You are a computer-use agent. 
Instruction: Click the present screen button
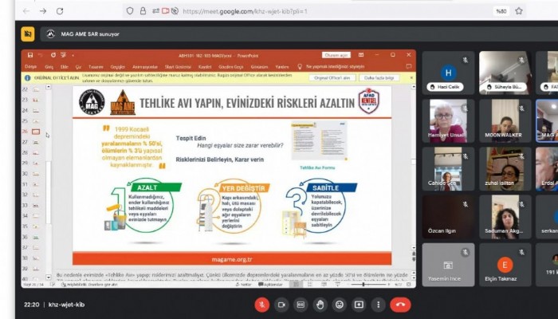[359, 305]
